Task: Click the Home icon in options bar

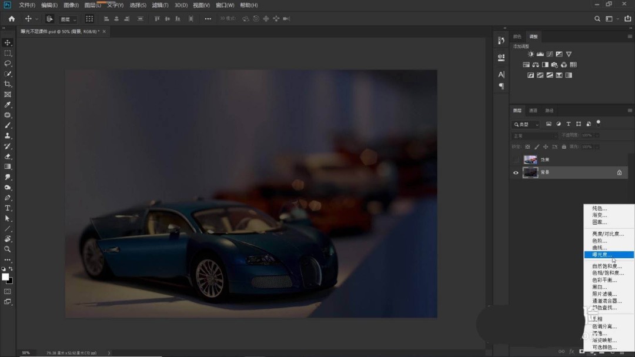Action: pos(11,19)
